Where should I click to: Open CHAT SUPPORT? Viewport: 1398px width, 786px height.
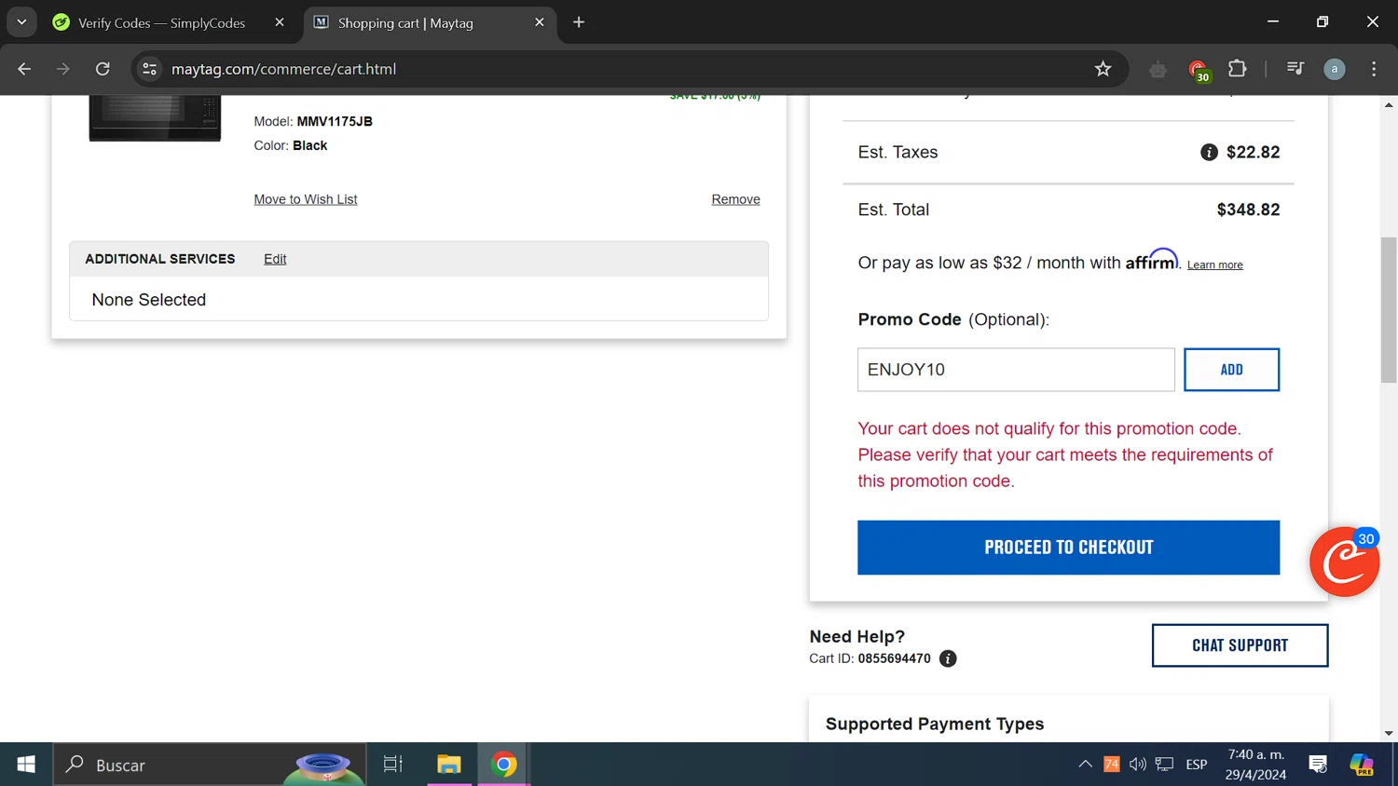tap(1240, 645)
